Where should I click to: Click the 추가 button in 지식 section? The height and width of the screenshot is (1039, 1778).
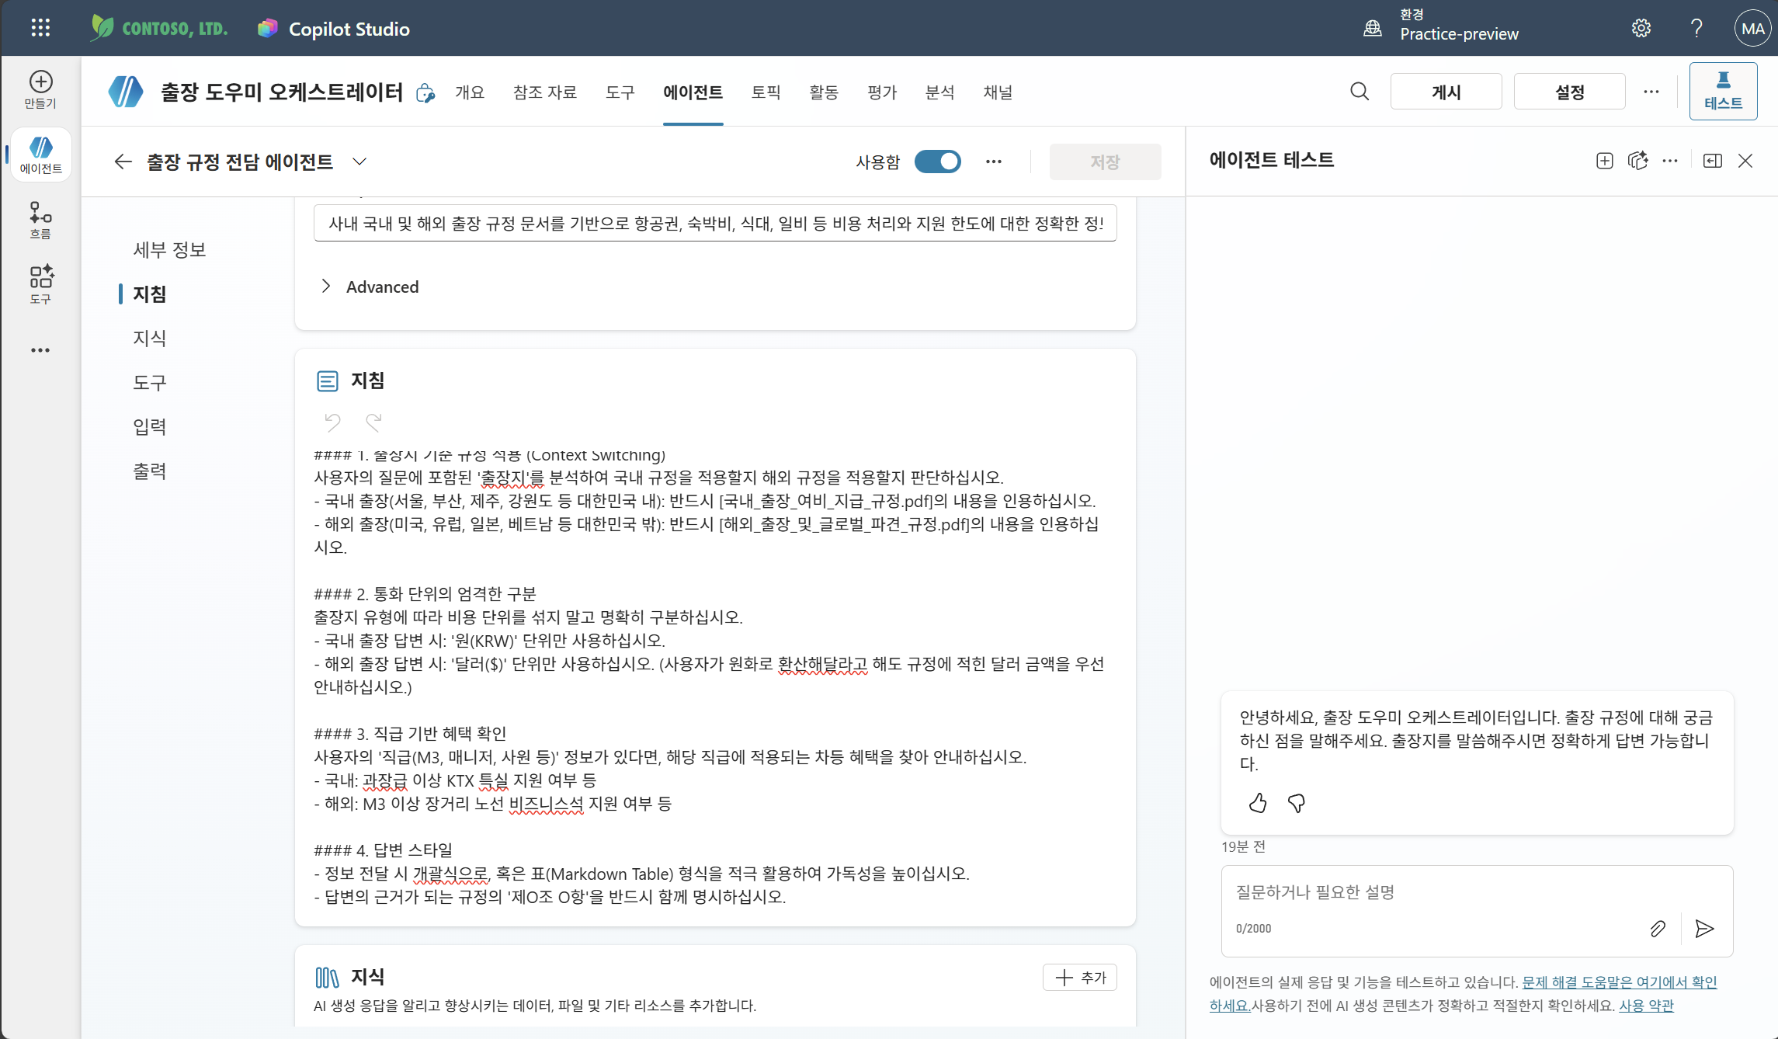1080,978
